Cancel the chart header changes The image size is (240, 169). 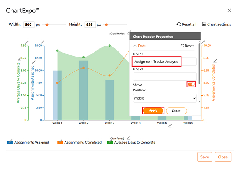tap(176, 111)
